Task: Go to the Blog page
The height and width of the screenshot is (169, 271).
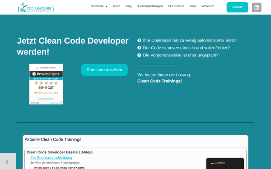Action: (128, 6)
